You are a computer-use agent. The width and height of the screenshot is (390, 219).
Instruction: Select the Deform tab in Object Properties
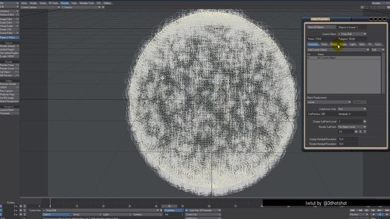pos(324,44)
